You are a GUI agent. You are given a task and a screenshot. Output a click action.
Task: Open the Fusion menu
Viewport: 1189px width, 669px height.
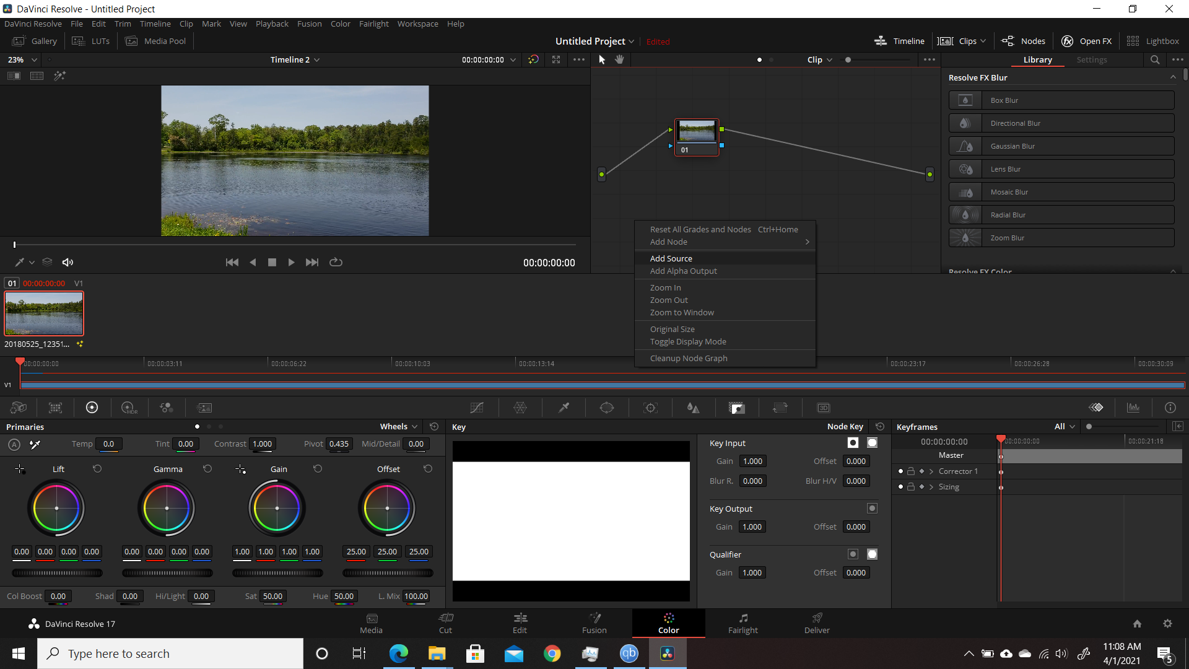[309, 24]
